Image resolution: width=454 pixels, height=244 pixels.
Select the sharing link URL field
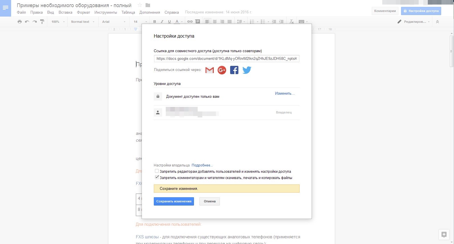click(x=227, y=58)
